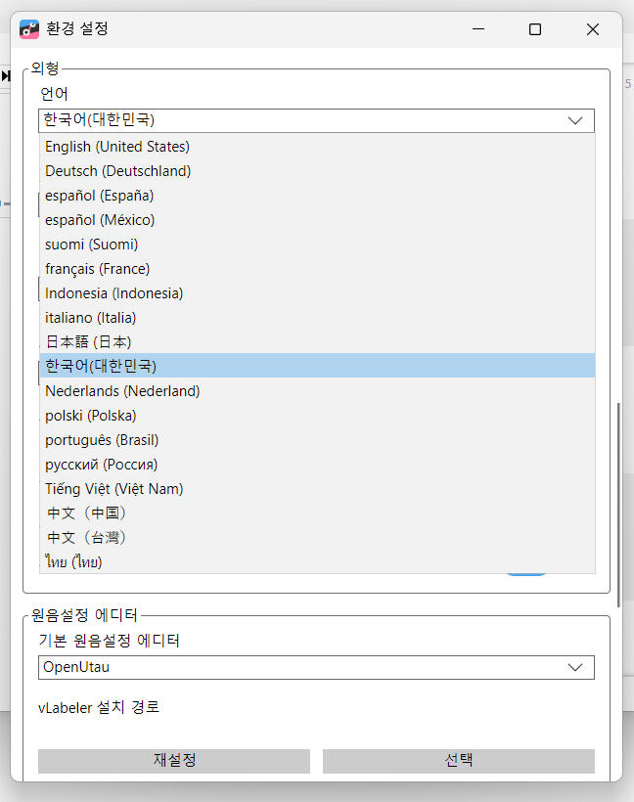Collapse the language dropdown arrow
Viewport: 634px width, 802px height.
point(575,120)
